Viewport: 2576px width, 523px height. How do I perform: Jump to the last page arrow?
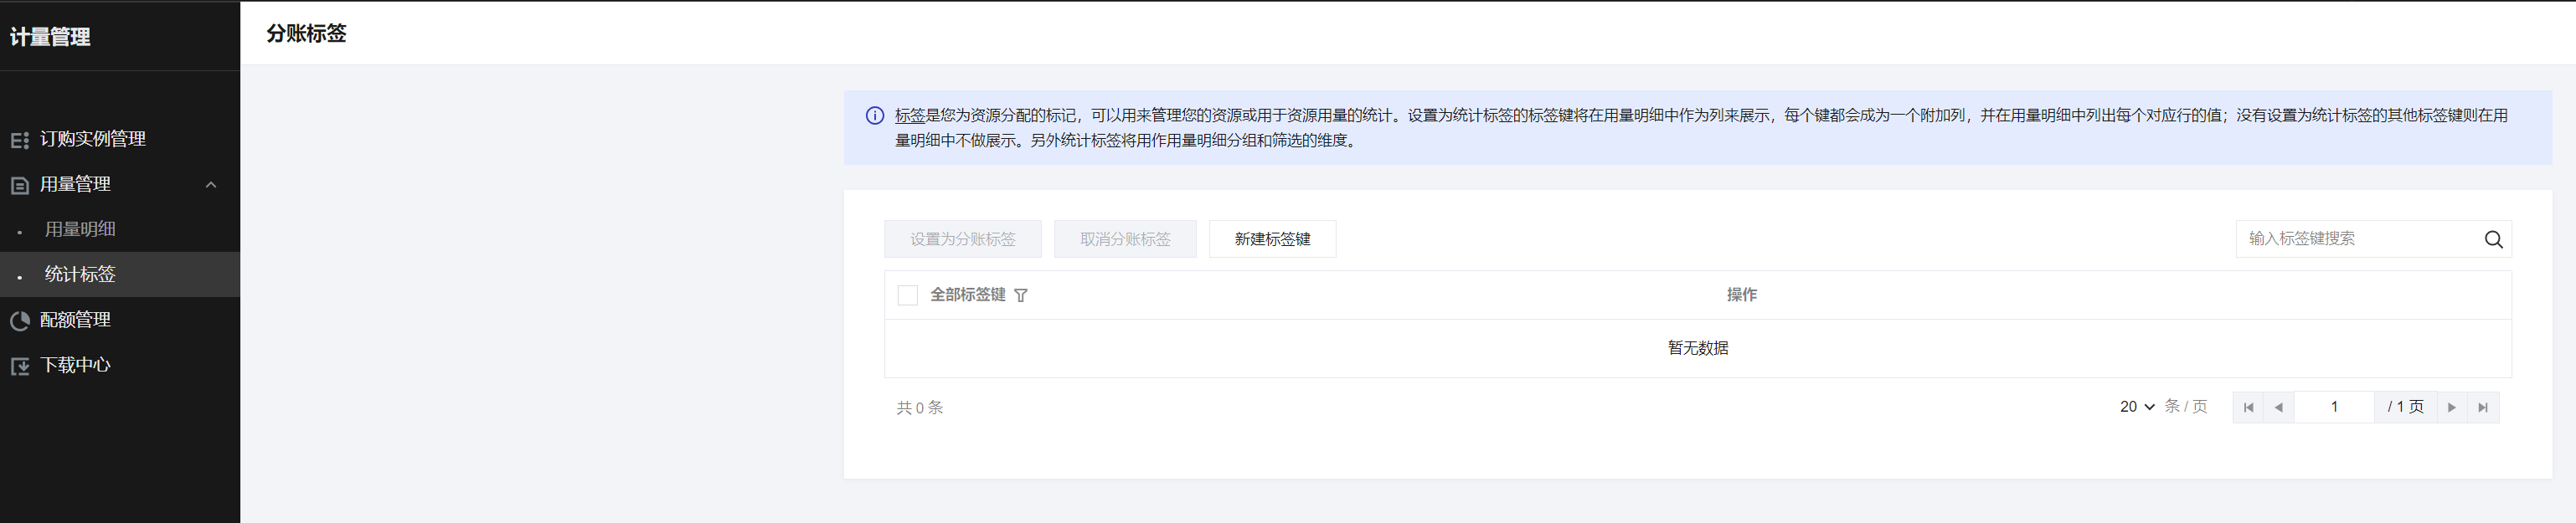(x=2483, y=407)
